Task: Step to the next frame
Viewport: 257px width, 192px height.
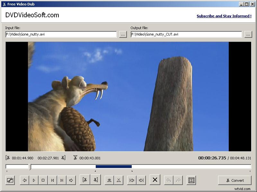Action: click(62, 180)
